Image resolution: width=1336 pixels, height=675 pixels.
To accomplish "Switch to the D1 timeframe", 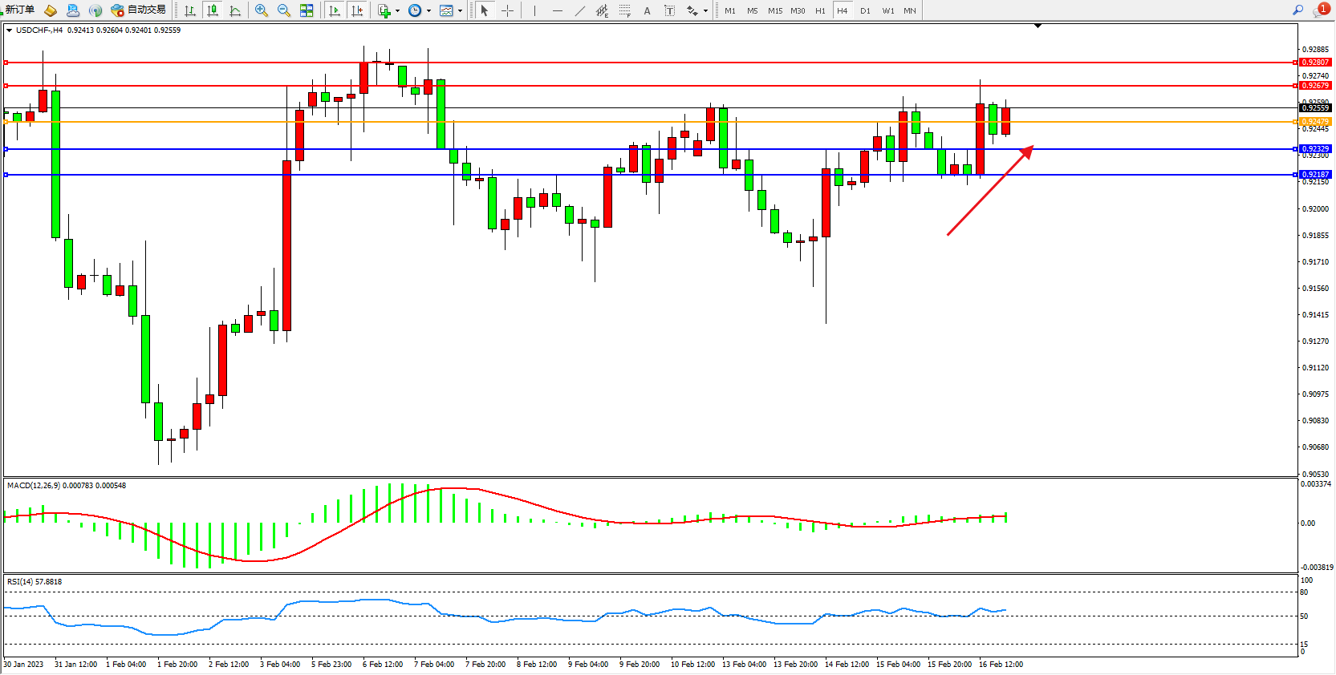I will click(865, 10).
